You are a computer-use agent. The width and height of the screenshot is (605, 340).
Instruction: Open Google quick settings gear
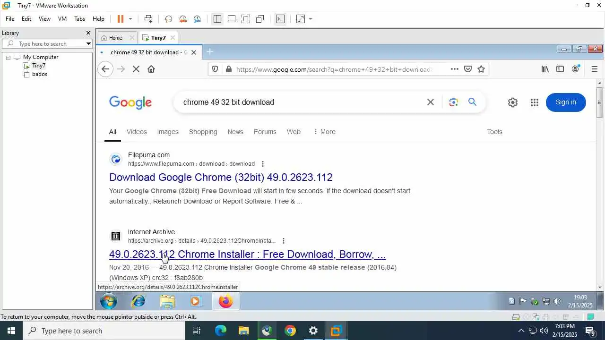[513, 102]
